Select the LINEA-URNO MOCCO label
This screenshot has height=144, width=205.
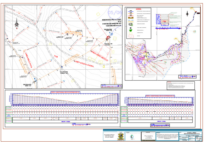tap(99, 56)
